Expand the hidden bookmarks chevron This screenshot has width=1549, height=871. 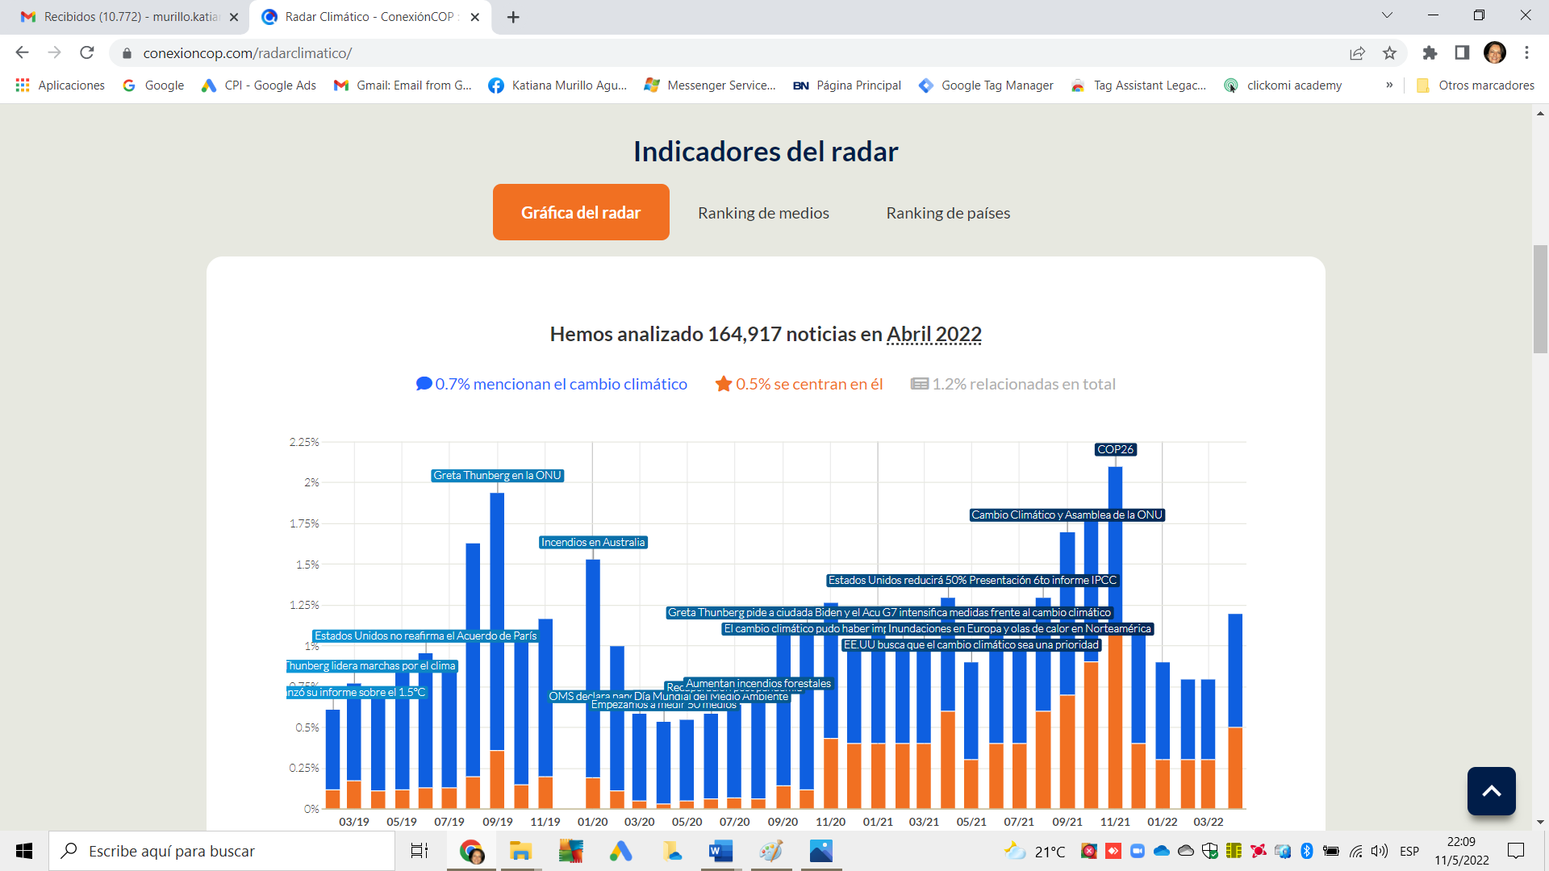coord(1389,85)
